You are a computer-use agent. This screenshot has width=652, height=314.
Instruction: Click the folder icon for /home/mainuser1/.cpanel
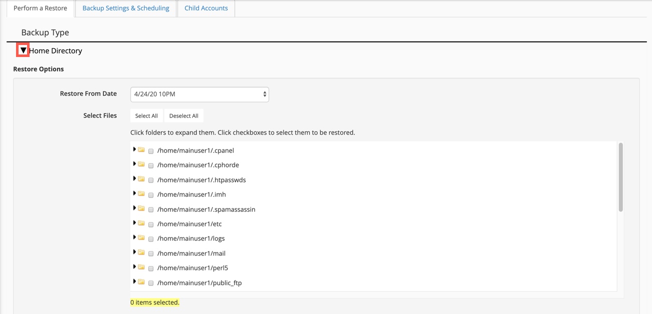tap(141, 150)
